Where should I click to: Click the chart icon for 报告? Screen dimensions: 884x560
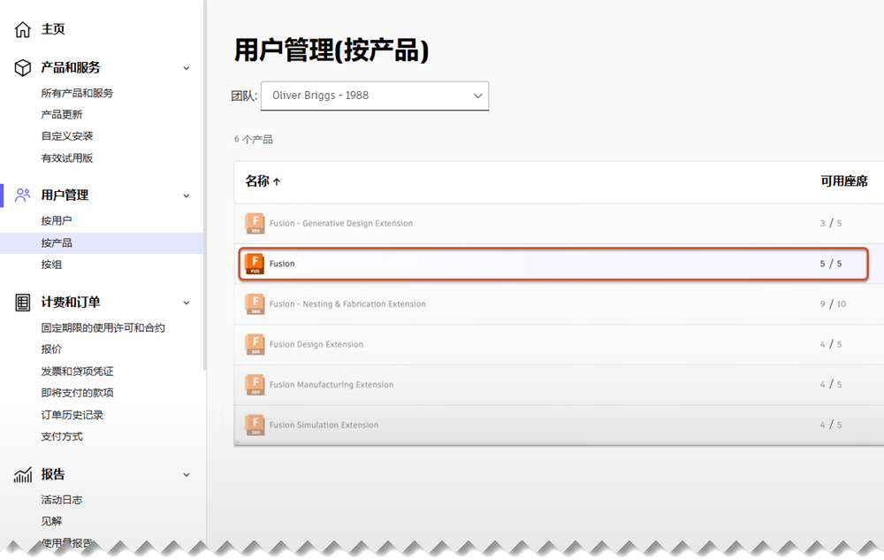tap(23, 474)
